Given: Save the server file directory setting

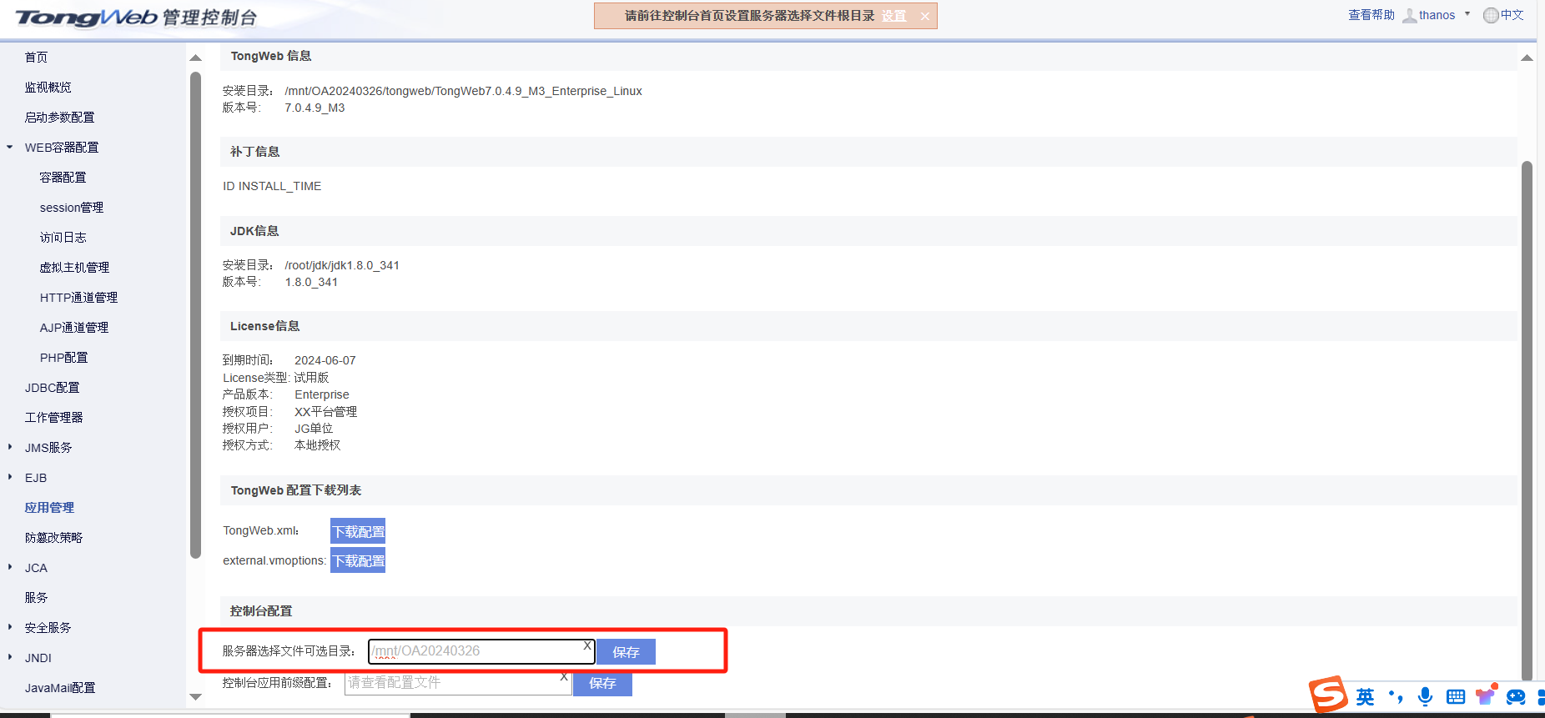Looking at the screenshot, I should coord(626,651).
